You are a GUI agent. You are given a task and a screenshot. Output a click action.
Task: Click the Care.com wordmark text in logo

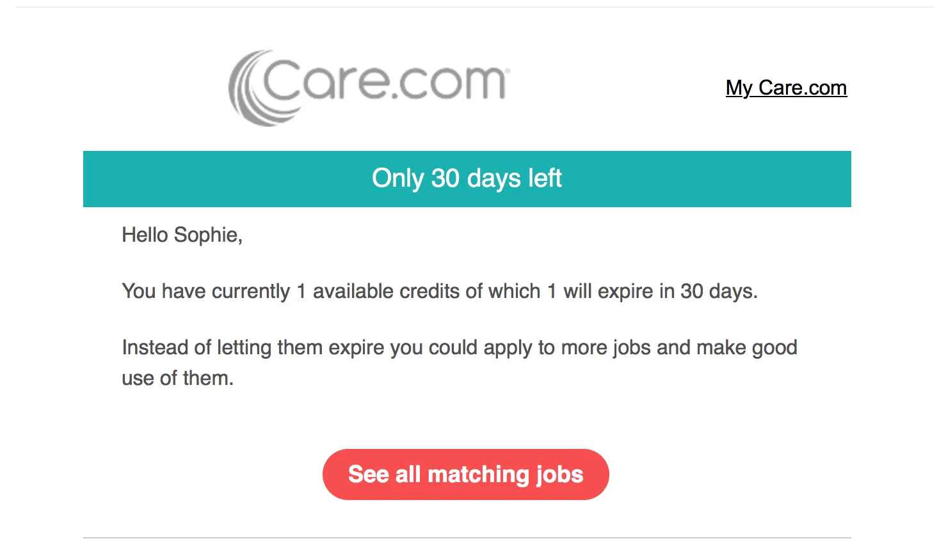click(385, 81)
